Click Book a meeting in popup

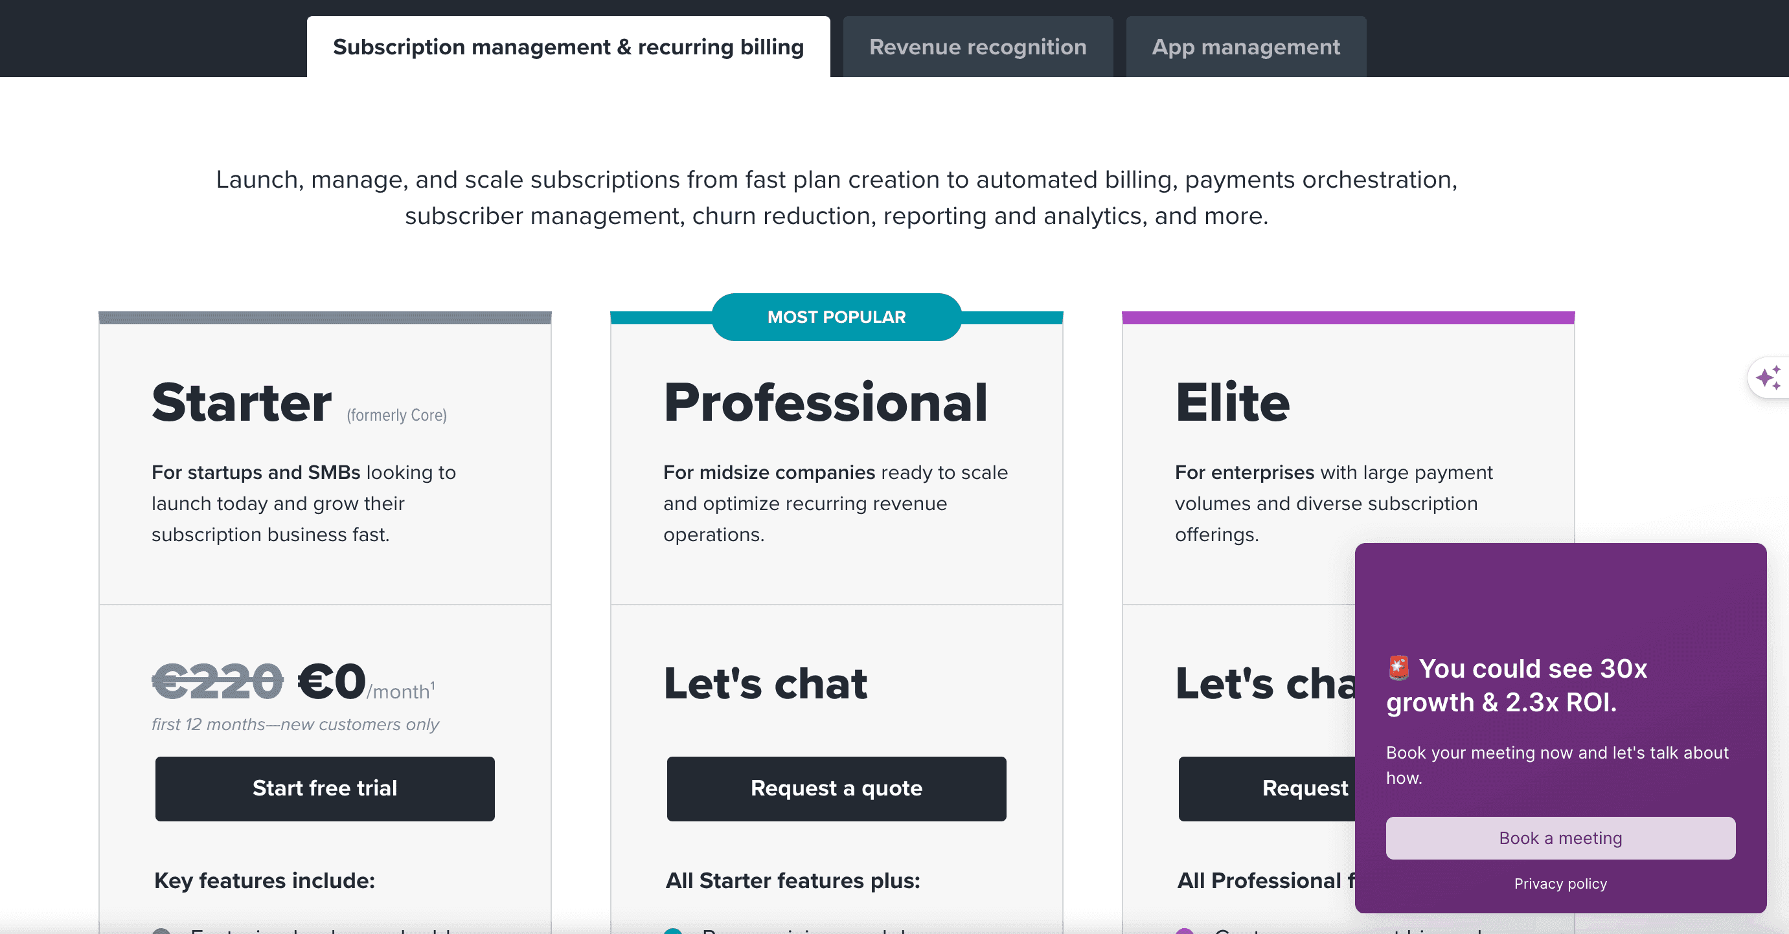(x=1560, y=837)
